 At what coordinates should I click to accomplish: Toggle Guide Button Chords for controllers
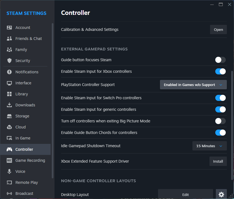click(220, 133)
